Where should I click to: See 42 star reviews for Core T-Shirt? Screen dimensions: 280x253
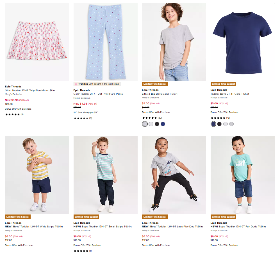click(220, 118)
